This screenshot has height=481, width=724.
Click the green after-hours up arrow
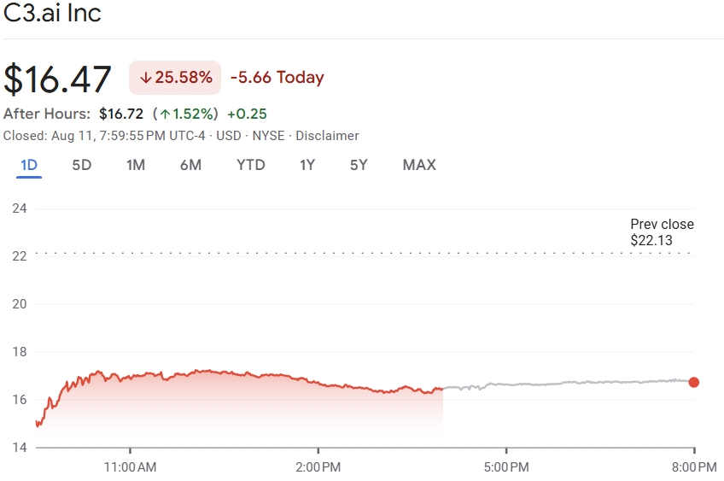pos(165,114)
